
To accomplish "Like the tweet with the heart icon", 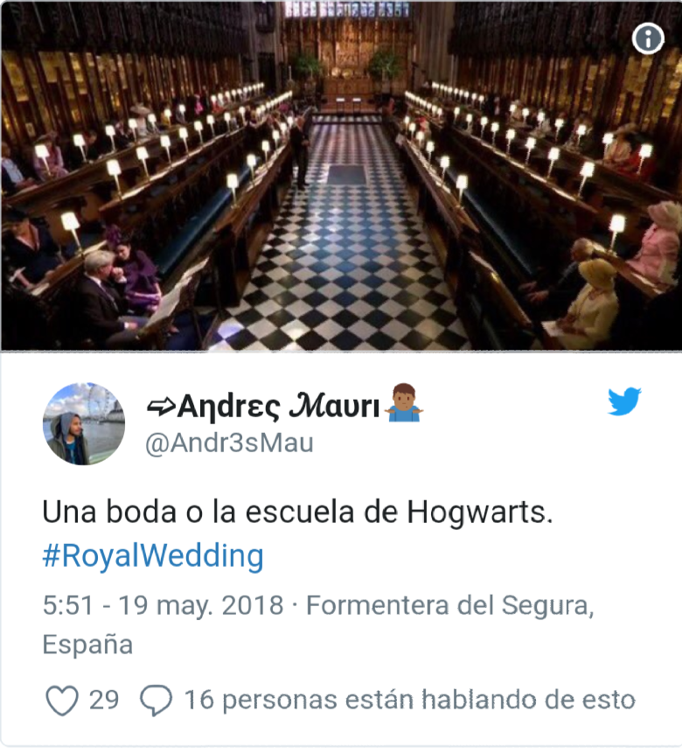I will click(62, 701).
